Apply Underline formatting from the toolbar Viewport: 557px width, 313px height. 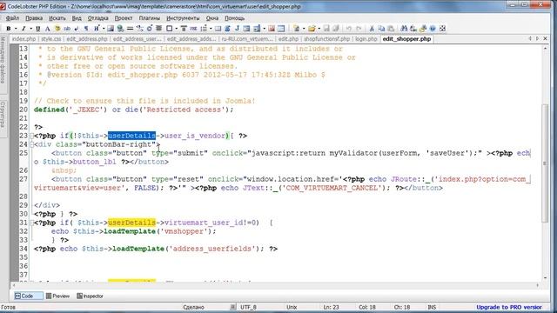coord(37,29)
